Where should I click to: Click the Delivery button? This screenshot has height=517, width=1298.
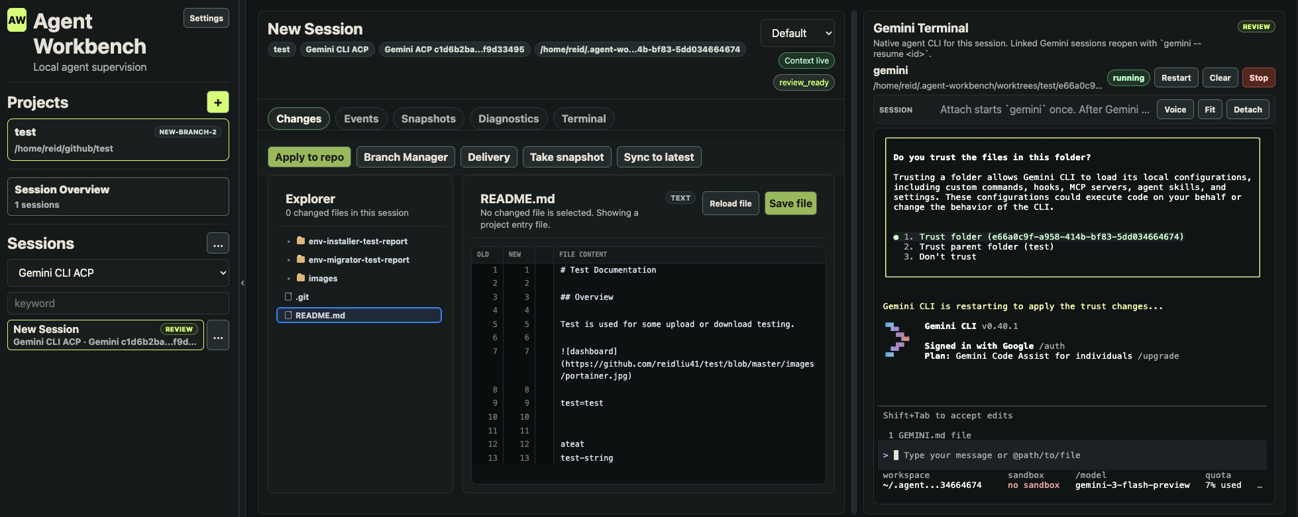489,157
